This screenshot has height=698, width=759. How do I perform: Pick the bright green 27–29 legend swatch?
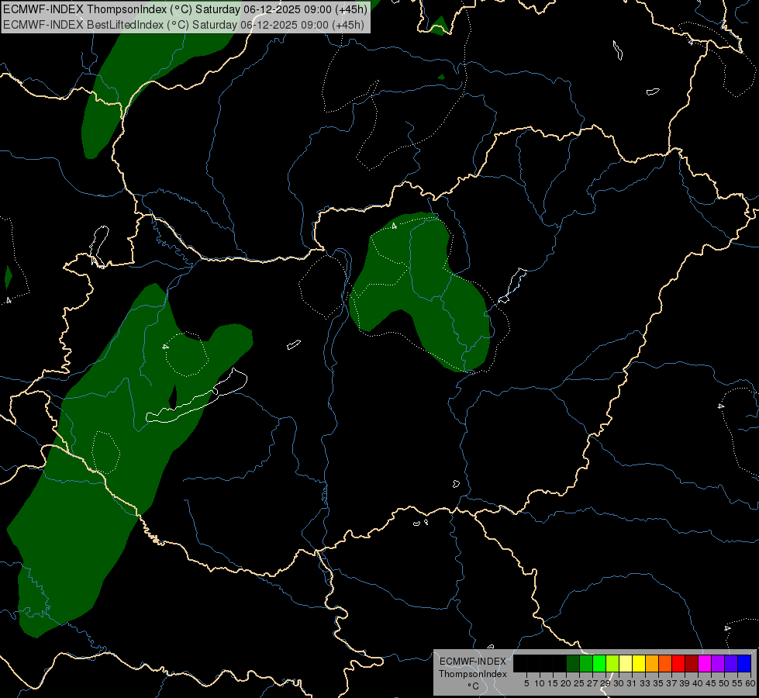tap(599, 663)
